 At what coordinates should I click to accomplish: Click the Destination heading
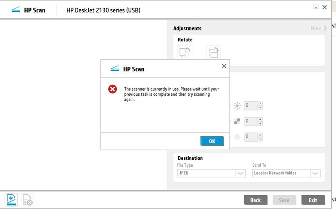point(190,158)
